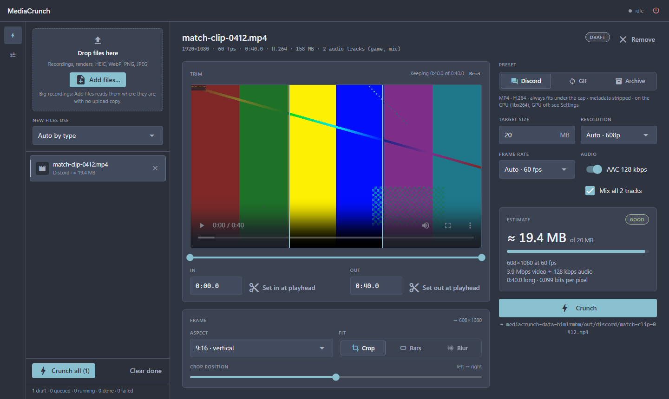Click the GOOD estimate badge
The height and width of the screenshot is (399, 669).
click(x=637, y=220)
